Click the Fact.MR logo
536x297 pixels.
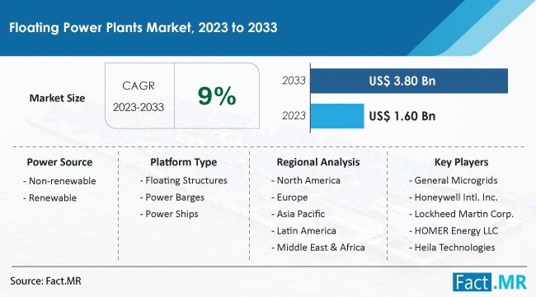coord(490,281)
